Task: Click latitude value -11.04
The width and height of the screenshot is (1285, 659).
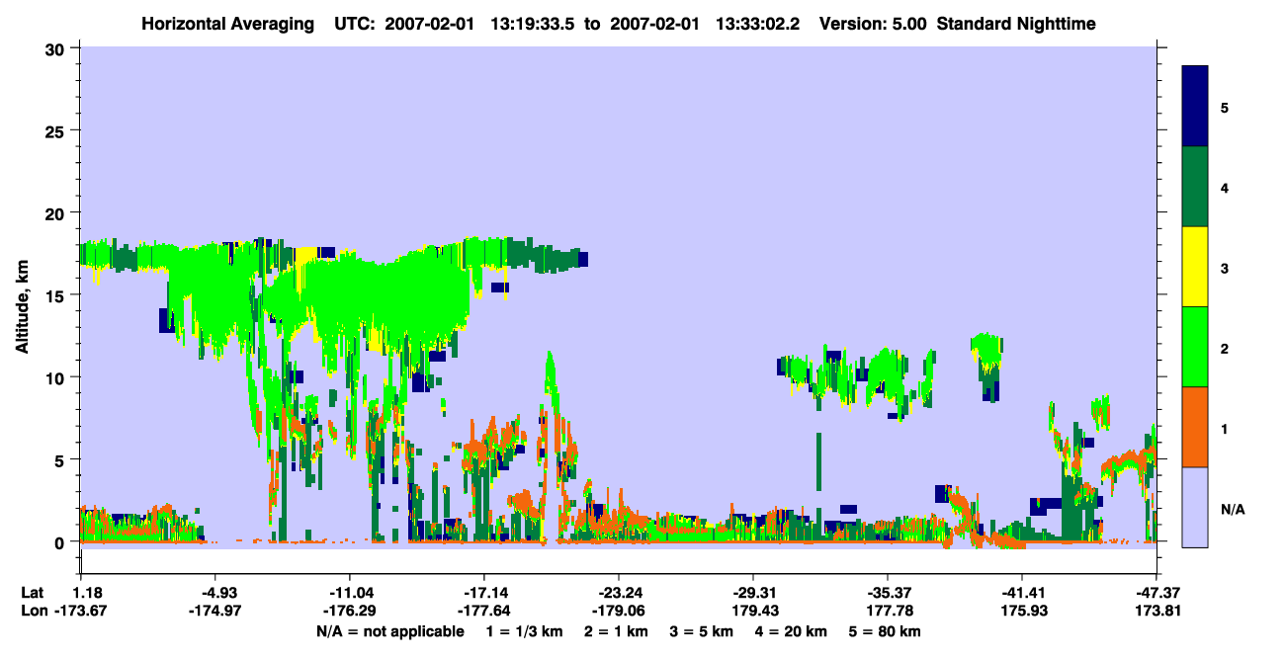Action: [349, 593]
